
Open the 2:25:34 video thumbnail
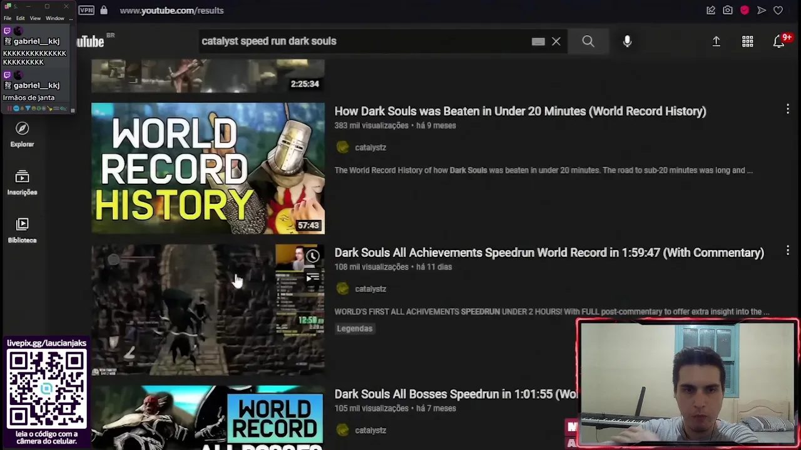point(208,76)
